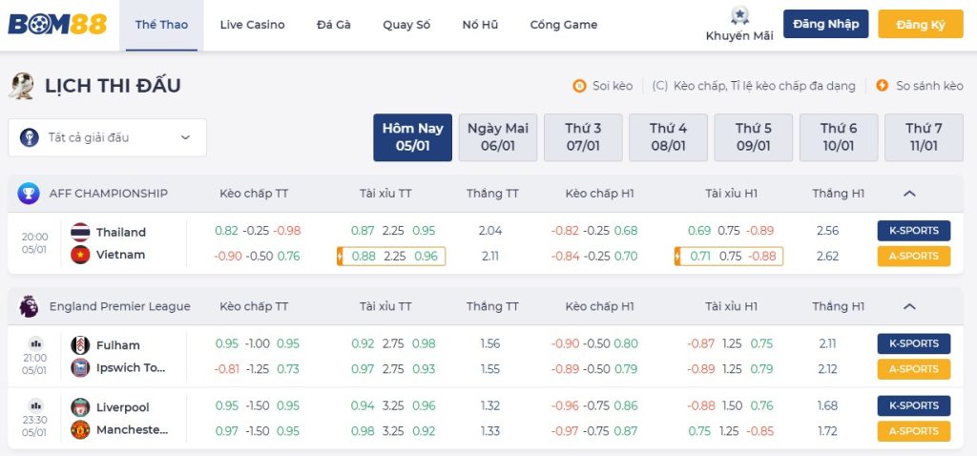This screenshot has height=456, width=977.
Task: Click the Liverpool club crest
Action: click(80, 407)
